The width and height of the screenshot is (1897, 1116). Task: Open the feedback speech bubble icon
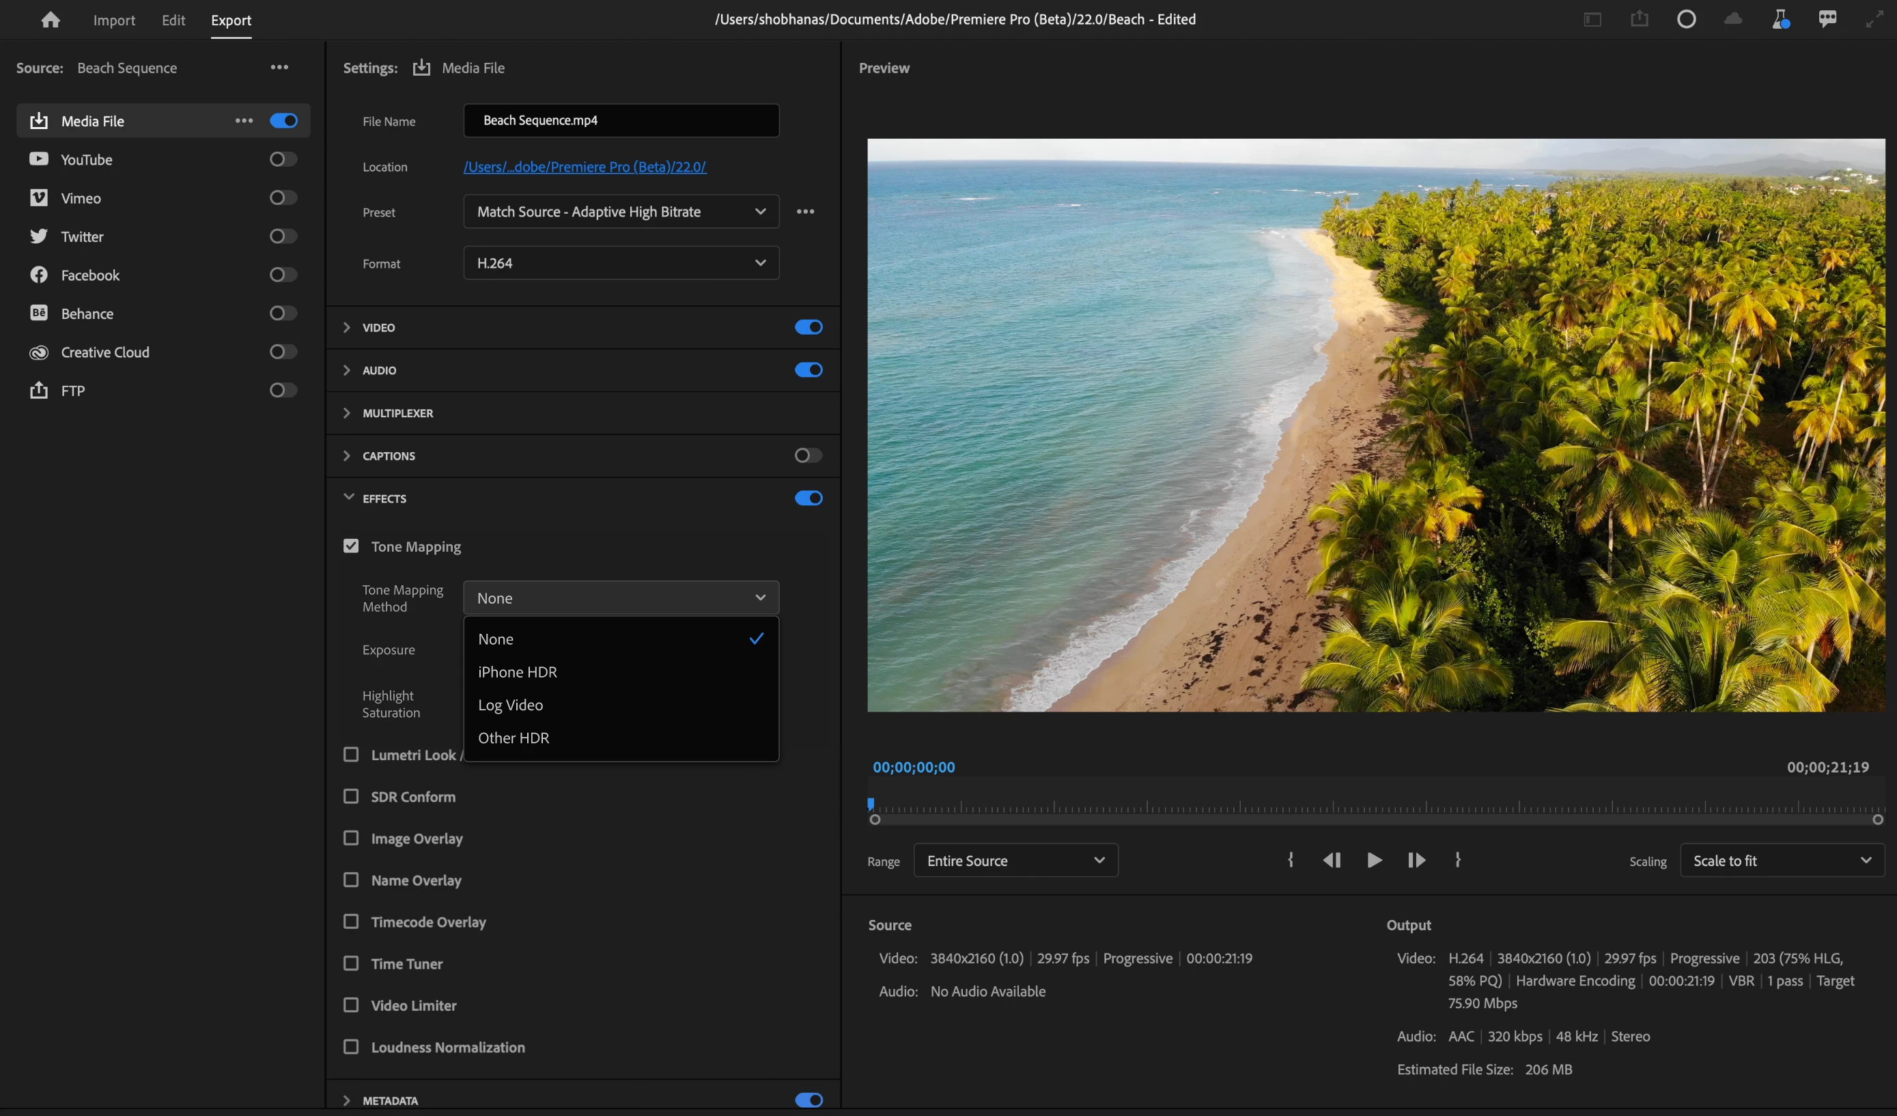click(x=1827, y=20)
